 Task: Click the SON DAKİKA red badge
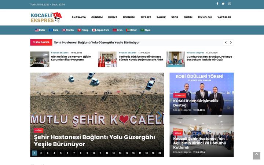[41, 43]
